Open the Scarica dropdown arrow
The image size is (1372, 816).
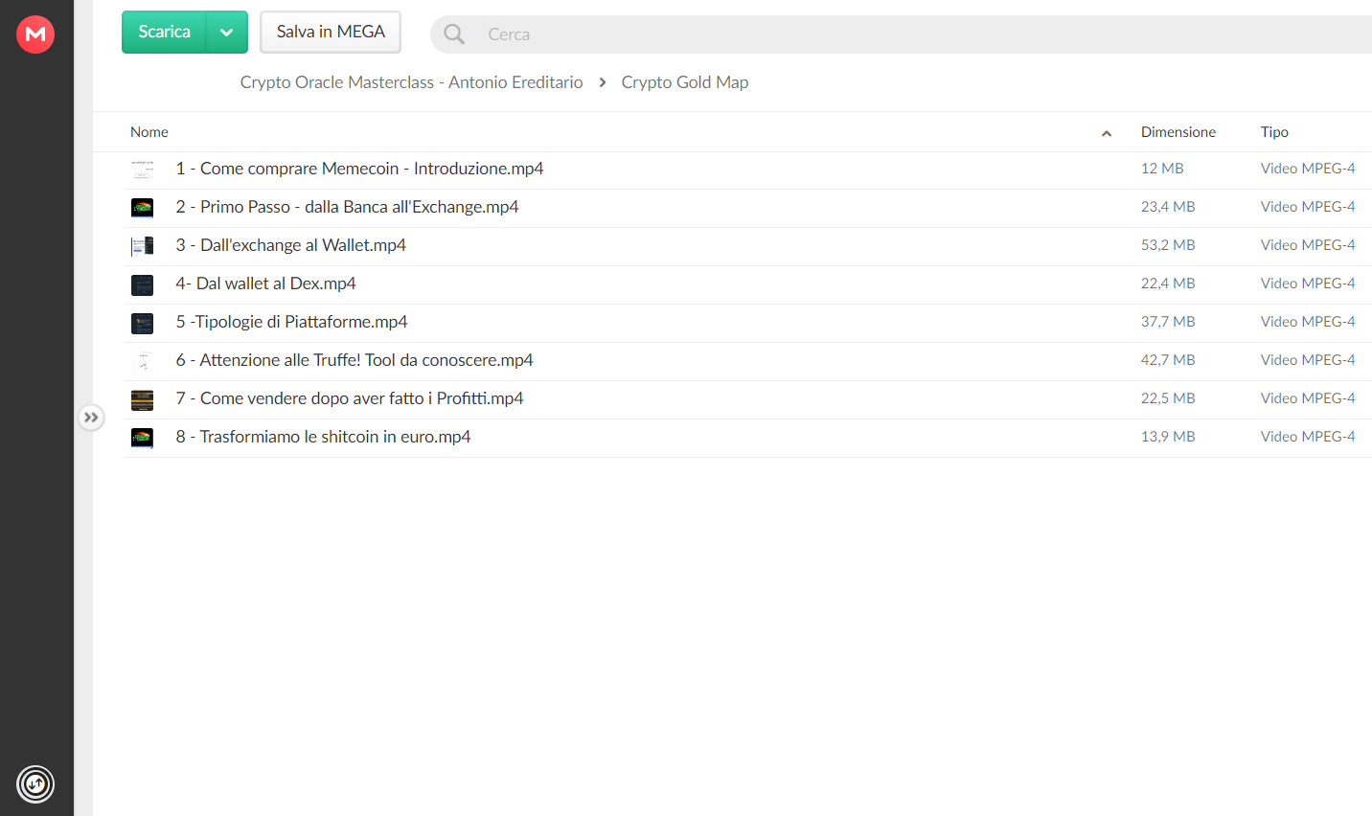tap(227, 33)
